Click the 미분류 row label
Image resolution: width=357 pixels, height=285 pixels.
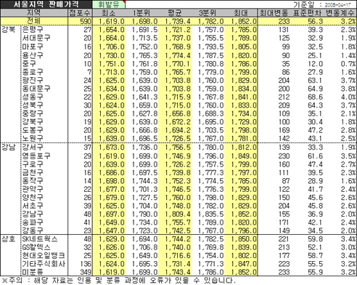point(33,272)
